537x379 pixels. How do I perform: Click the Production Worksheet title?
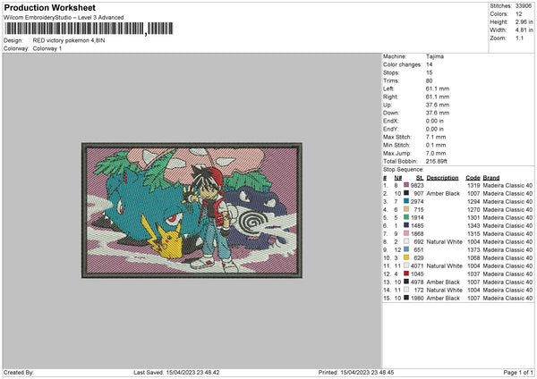pyautogui.click(x=49, y=7)
